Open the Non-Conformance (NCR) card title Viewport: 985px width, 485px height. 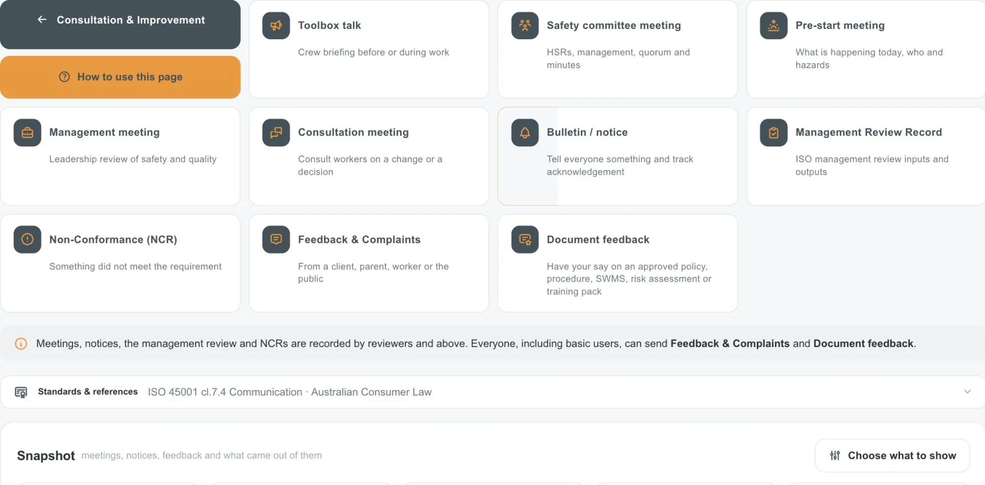pyautogui.click(x=113, y=239)
